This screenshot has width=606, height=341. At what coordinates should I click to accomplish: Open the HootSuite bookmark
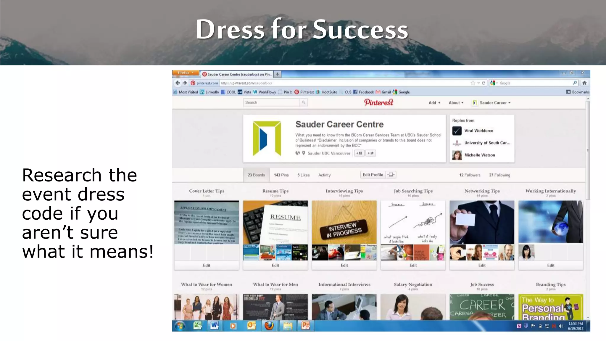pyautogui.click(x=326, y=92)
